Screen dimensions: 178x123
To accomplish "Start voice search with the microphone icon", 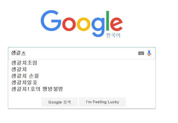I will click(x=149, y=53).
